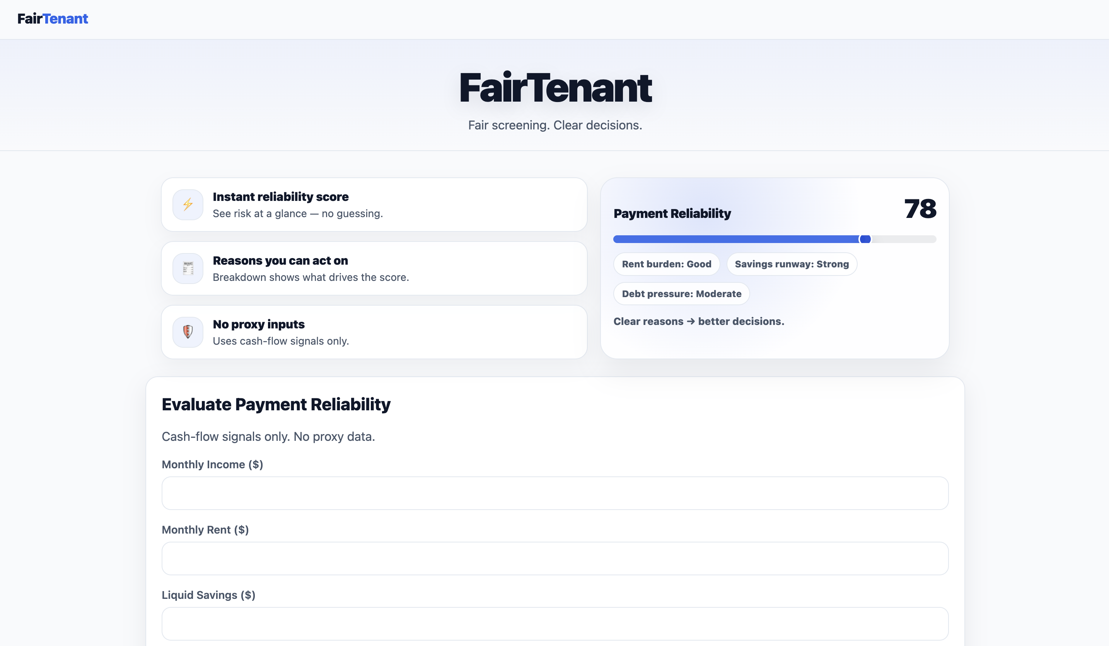Click the Evaluate Payment Reliability heading

276,404
